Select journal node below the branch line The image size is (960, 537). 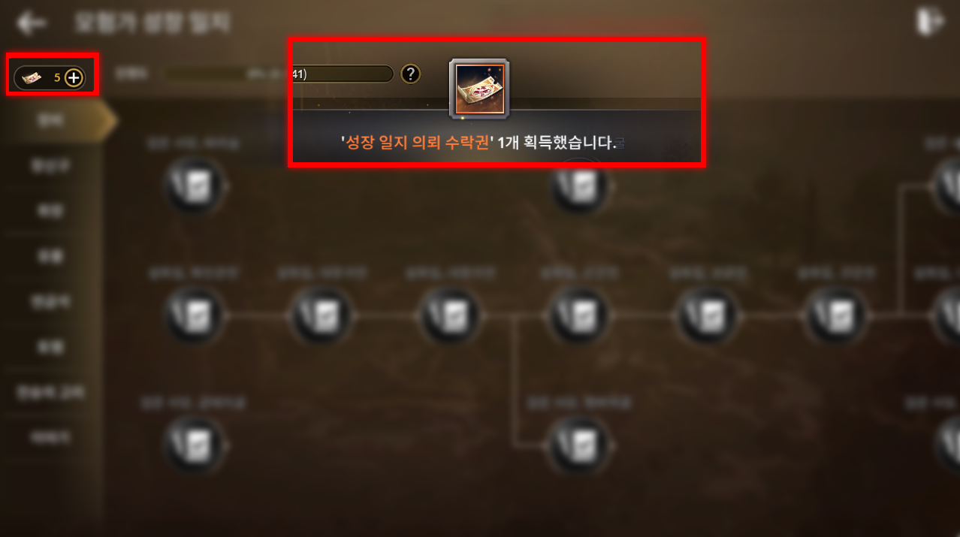coord(580,439)
